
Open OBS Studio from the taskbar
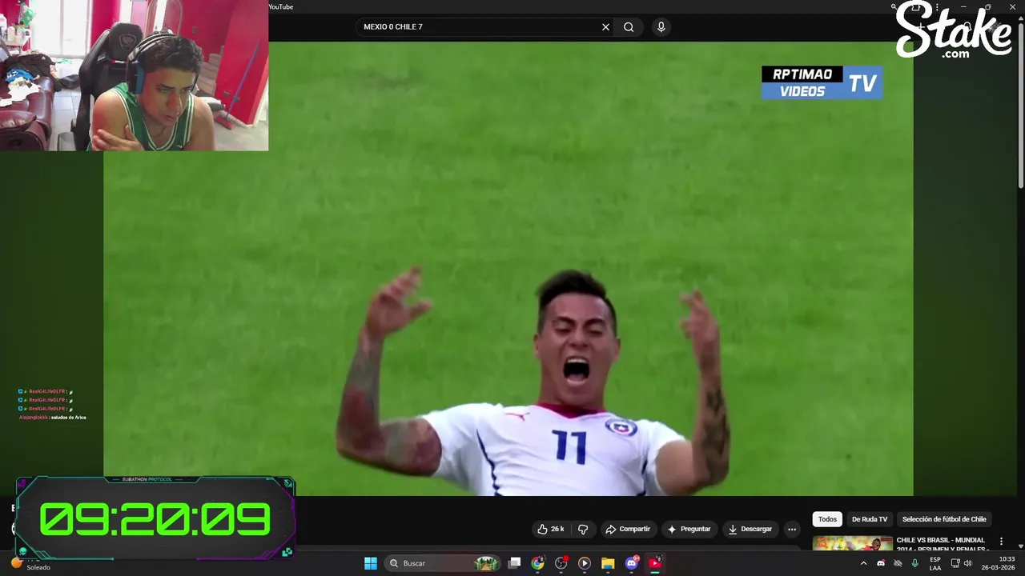[561, 563]
